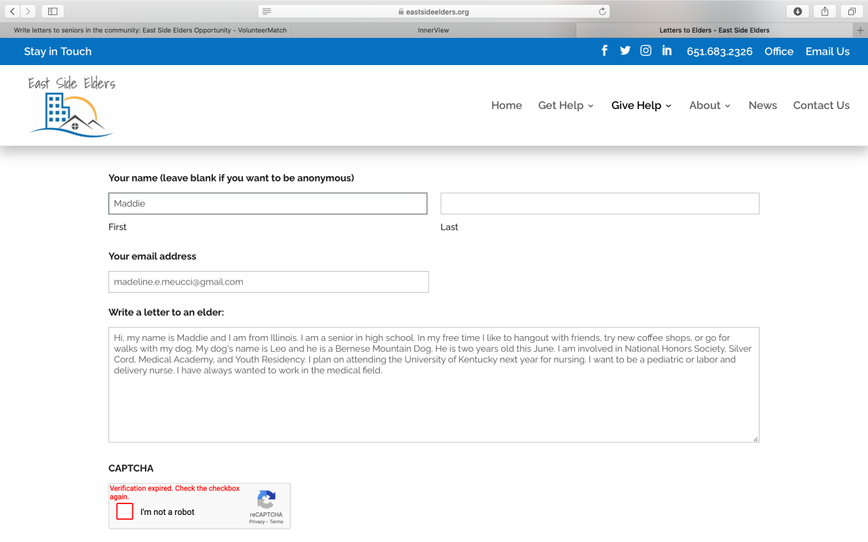Click the 'Write a letter to an elder:' label
This screenshot has width=868, height=542.
166,312
